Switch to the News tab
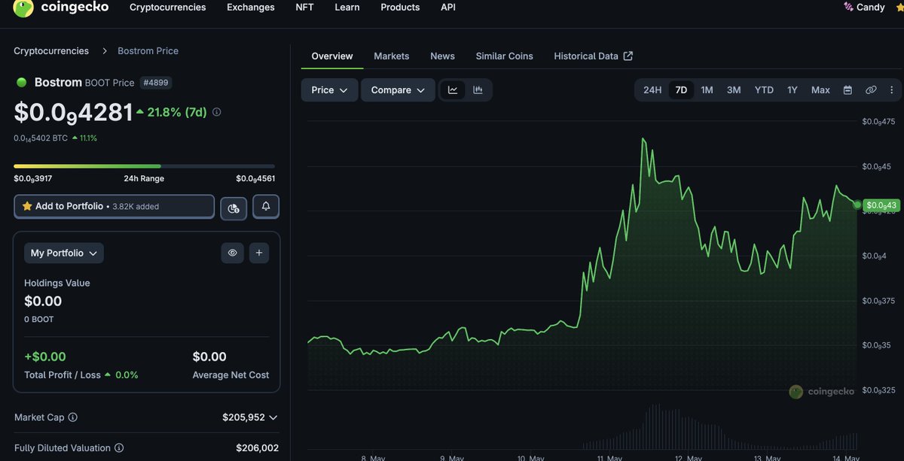This screenshot has height=461, width=904. click(442, 56)
